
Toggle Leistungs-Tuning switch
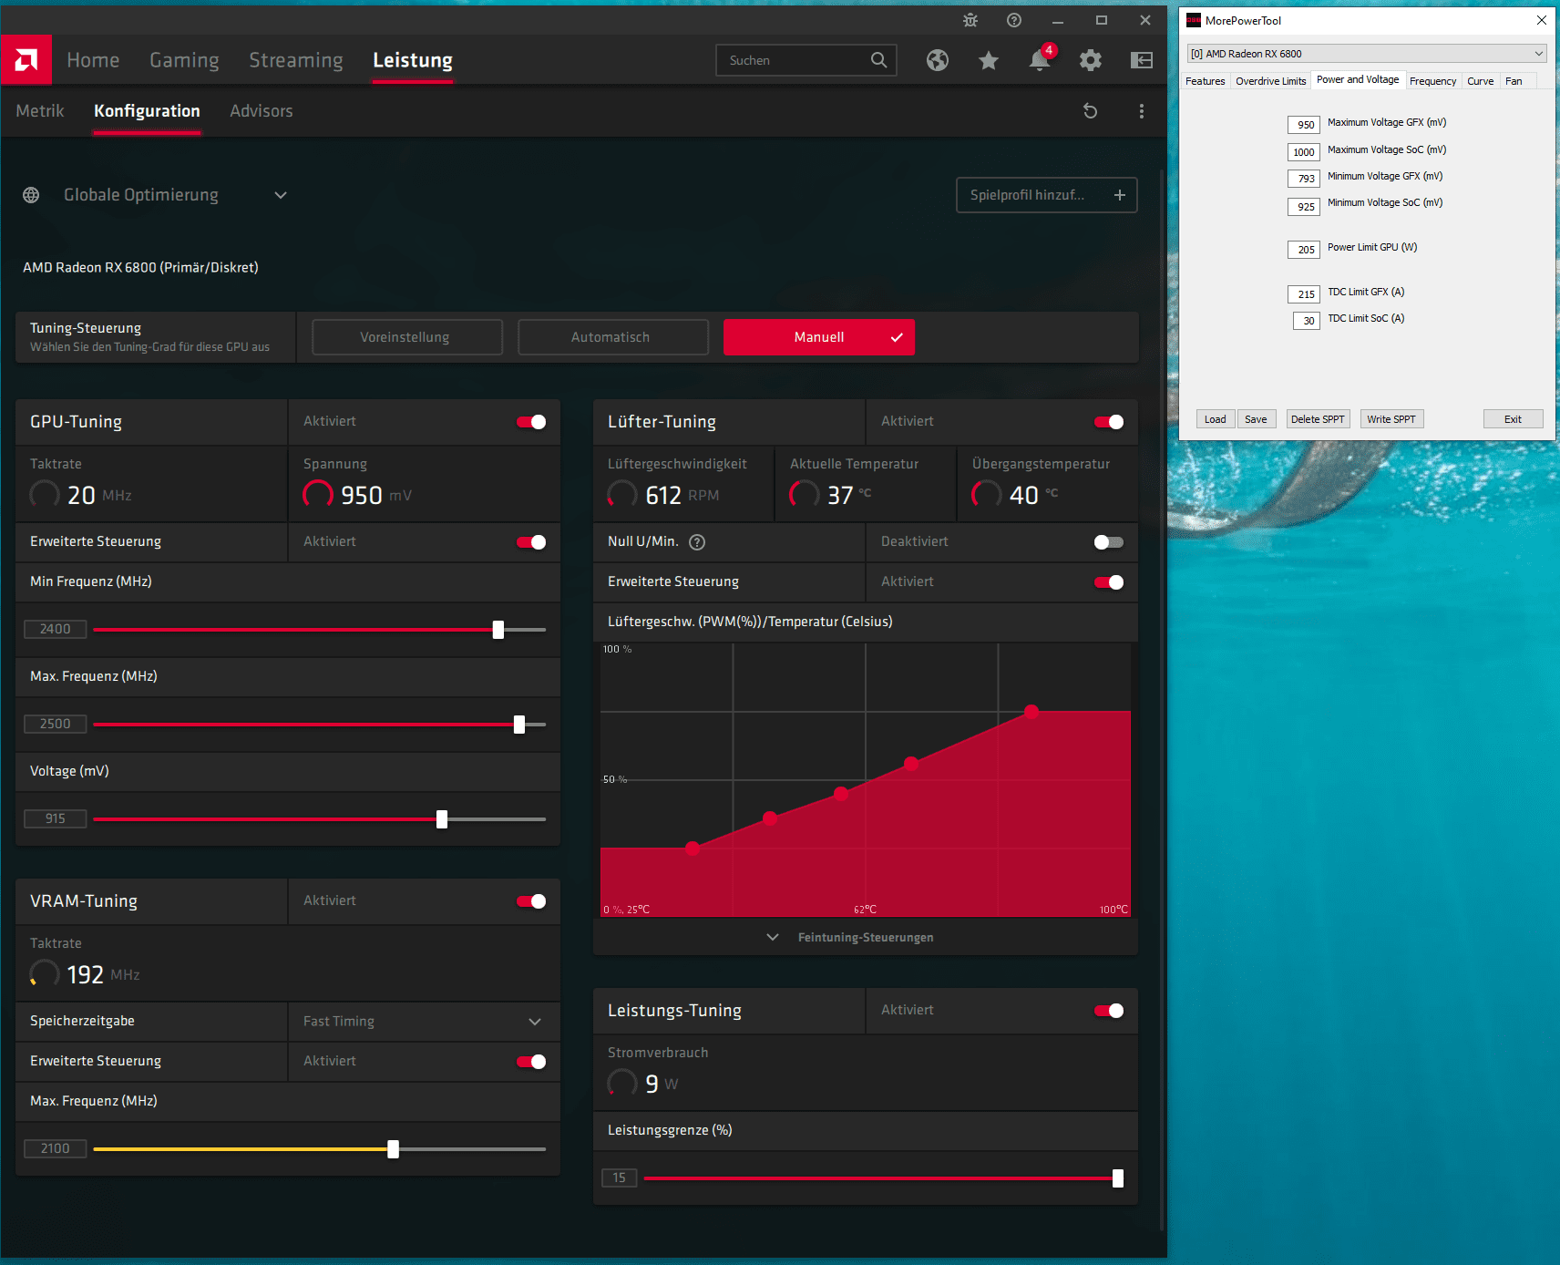point(1109,1011)
